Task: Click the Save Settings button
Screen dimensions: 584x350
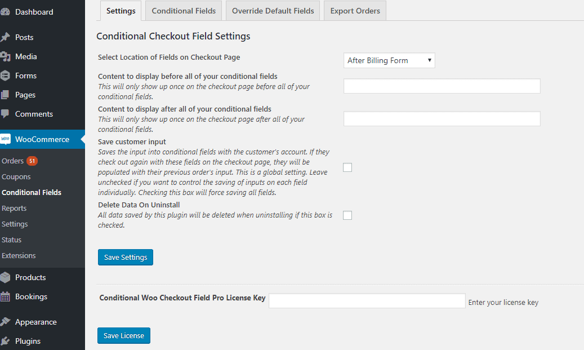Action: (125, 257)
